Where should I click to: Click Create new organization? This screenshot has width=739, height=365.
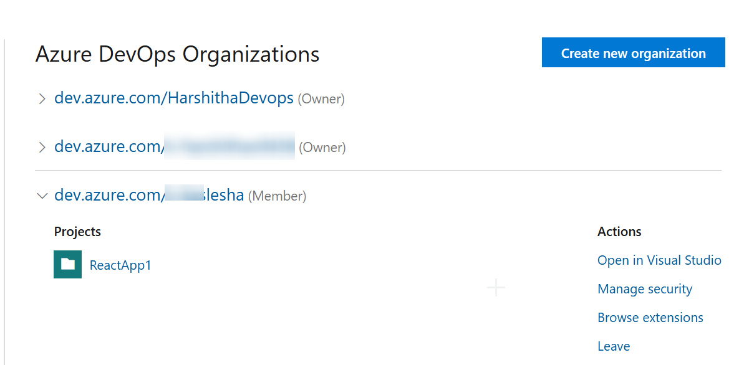click(x=632, y=52)
